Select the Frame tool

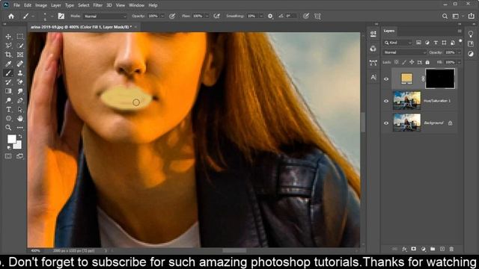(20, 55)
